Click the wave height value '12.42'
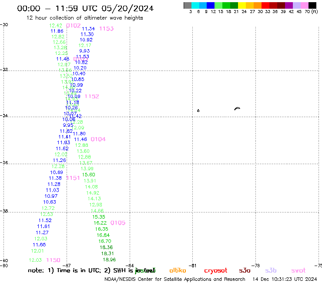 56,26
